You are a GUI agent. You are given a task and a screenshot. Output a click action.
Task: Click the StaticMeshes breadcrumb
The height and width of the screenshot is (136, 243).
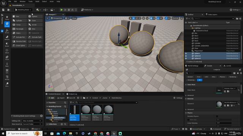(x=117, y=98)
